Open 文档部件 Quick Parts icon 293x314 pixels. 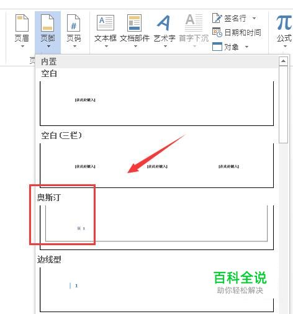(x=135, y=23)
